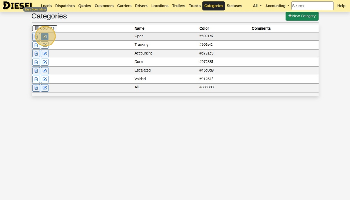View details of Tracking category
Screen dimensions: 350x200
coord(36,45)
